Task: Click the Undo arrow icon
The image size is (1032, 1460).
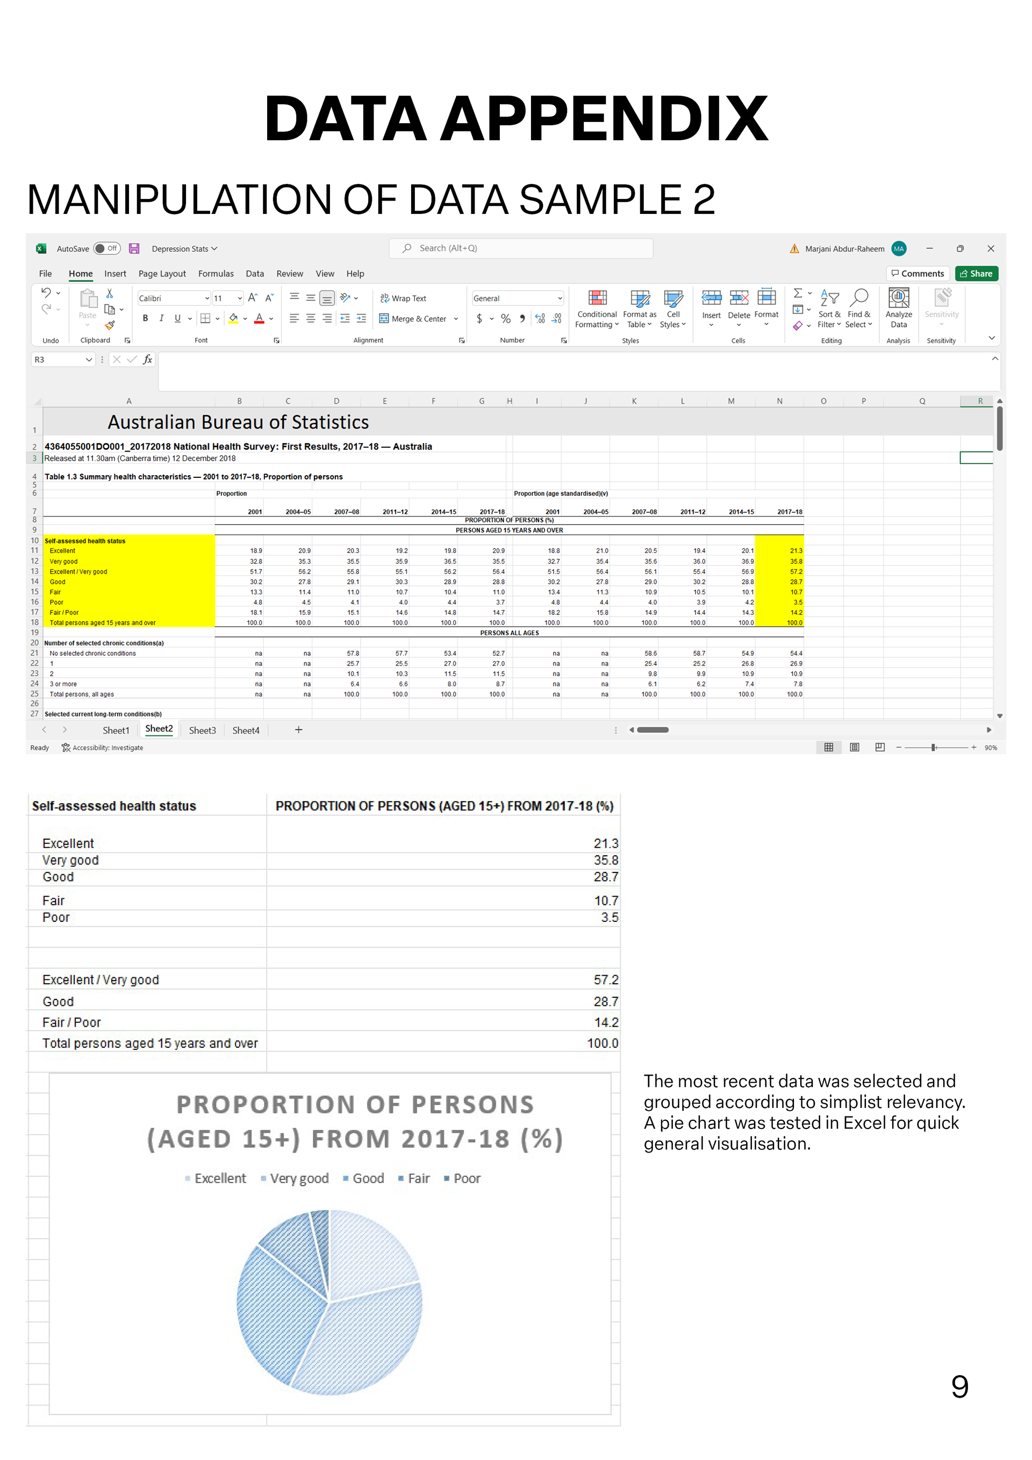Action: (46, 292)
